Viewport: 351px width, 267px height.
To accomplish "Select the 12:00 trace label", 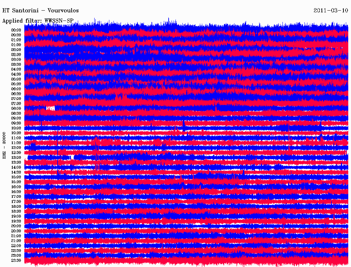I will [x=16, y=148].
